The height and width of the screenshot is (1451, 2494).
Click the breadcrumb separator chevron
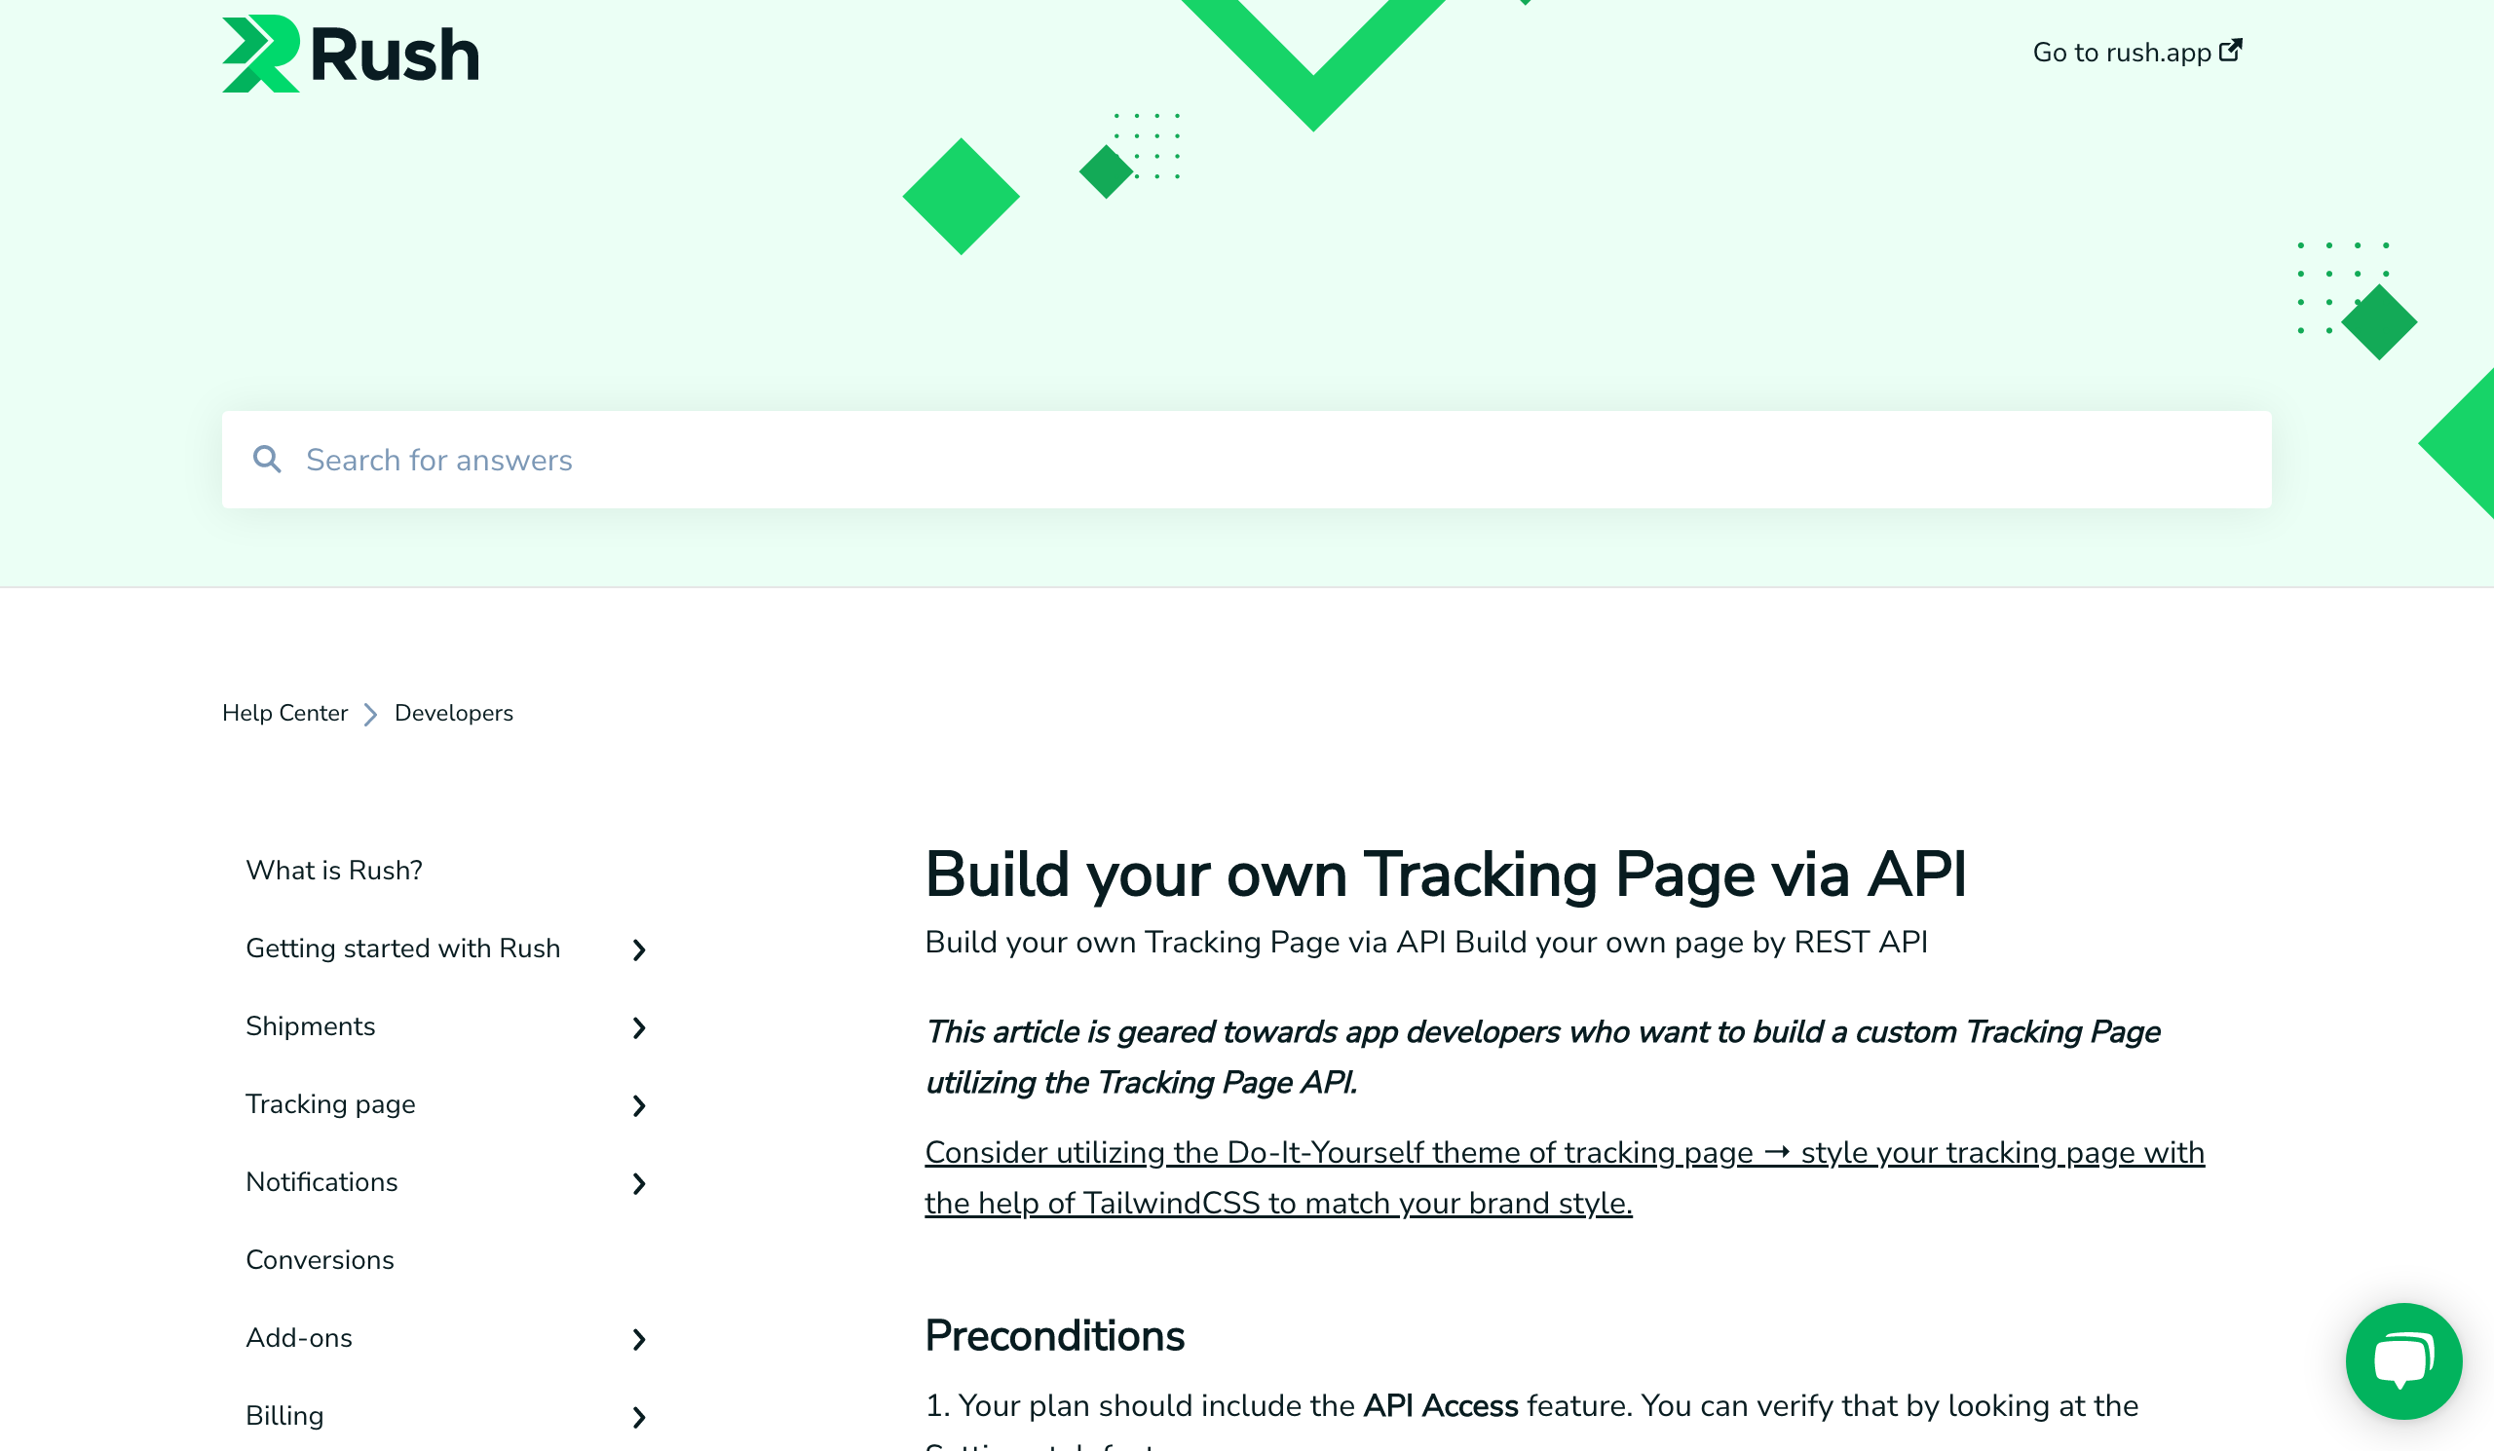[371, 714]
